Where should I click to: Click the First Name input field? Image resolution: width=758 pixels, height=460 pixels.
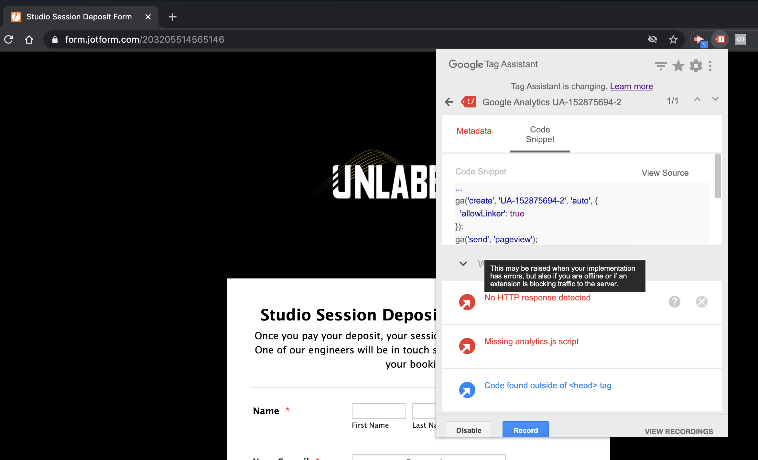coord(379,411)
